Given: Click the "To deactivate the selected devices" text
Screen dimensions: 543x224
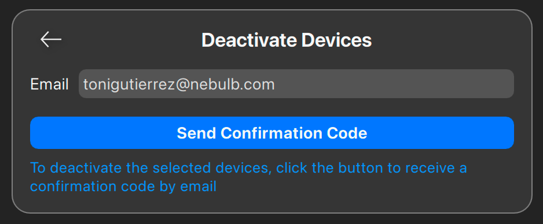Looking at the screenshot, I should coord(149,168).
